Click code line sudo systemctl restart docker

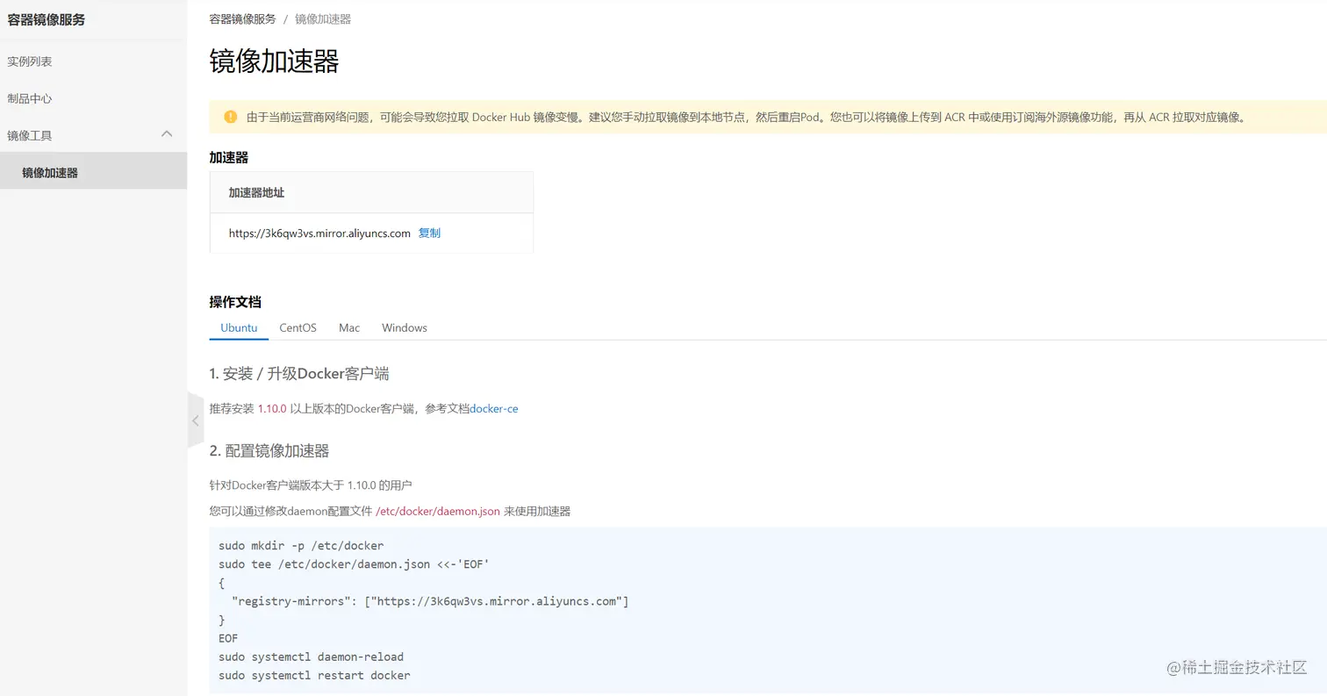[314, 675]
